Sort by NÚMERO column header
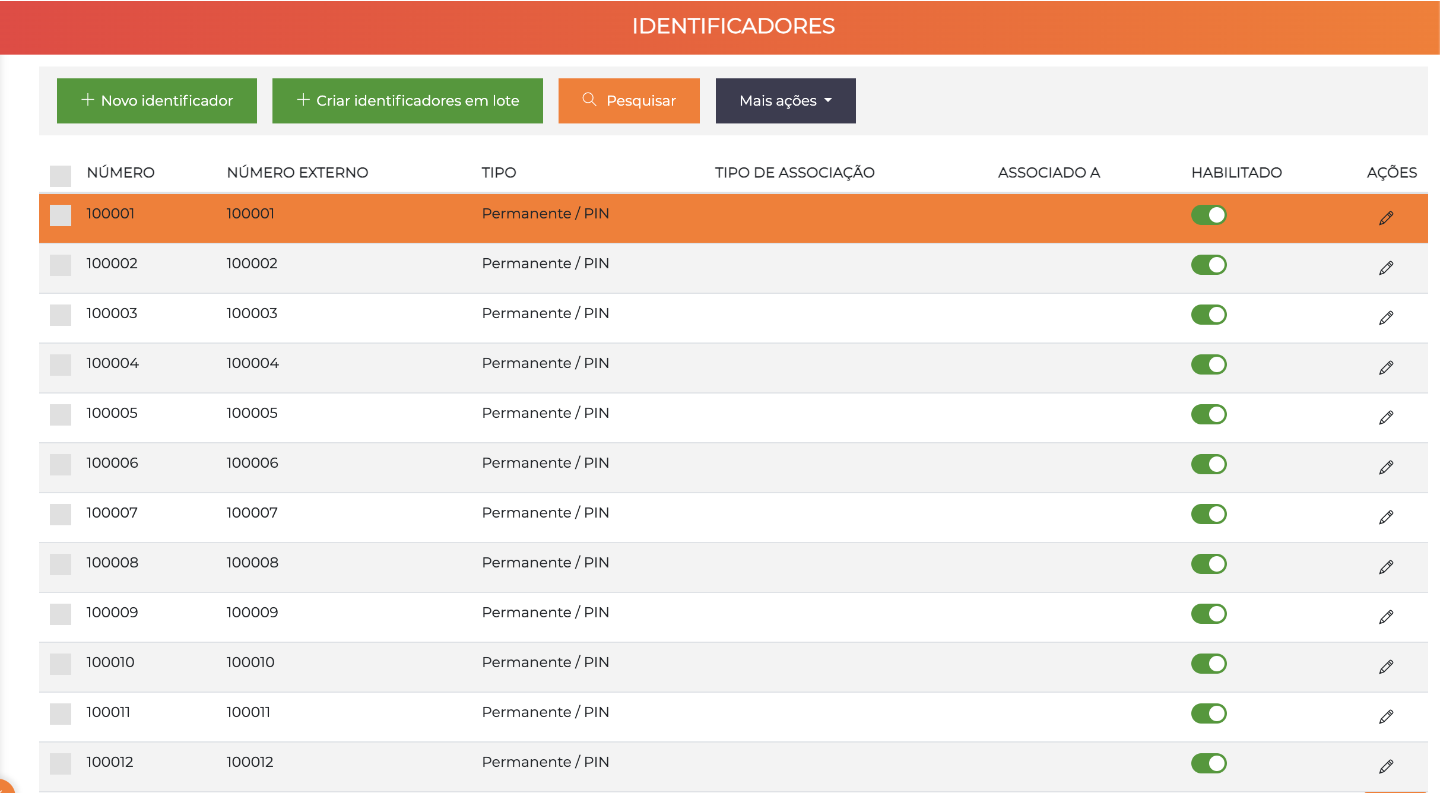1440x793 pixels. (120, 173)
